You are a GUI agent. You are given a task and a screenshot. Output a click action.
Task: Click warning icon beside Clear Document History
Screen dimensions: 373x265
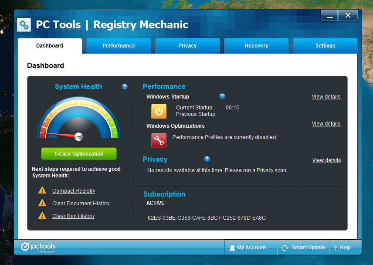42,203
